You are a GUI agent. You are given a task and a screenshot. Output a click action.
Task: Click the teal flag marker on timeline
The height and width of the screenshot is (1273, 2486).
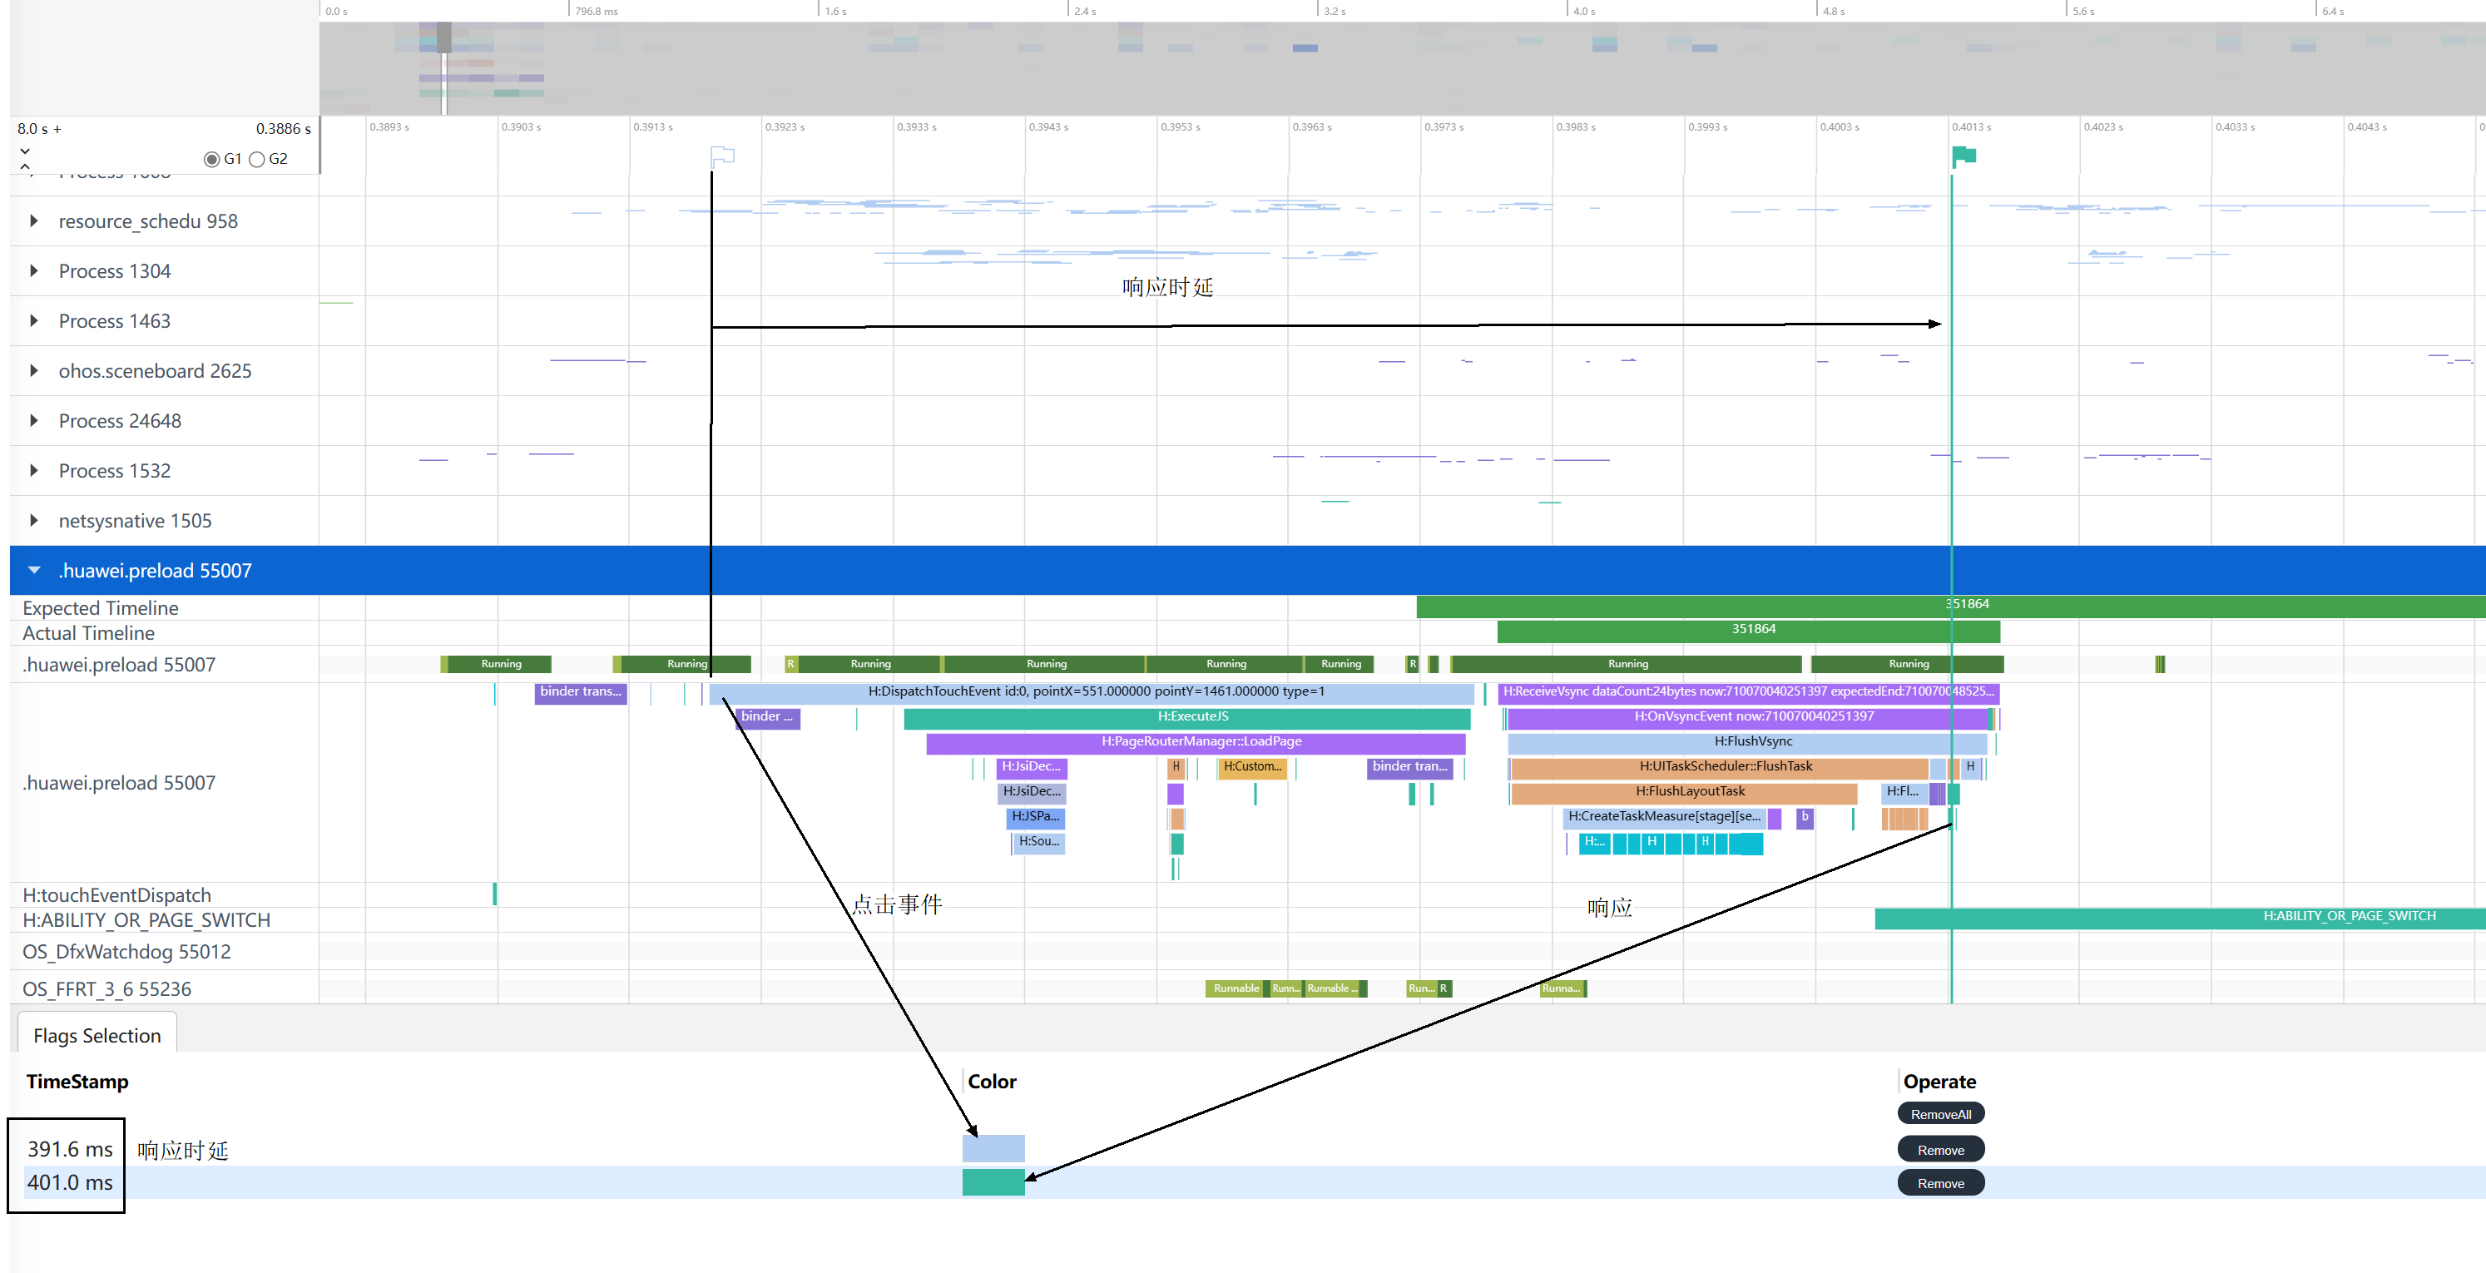(1964, 156)
